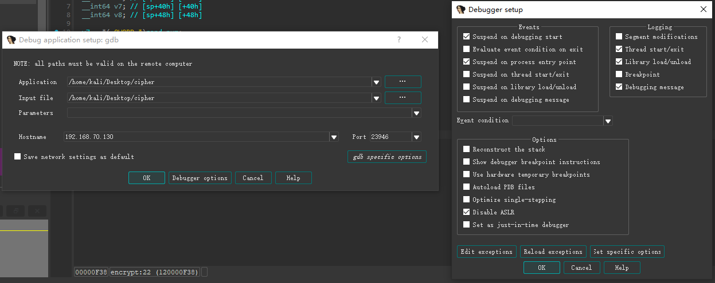715x283 pixels.
Task: Open the Port dropdown arrow
Action: (x=417, y=137)
